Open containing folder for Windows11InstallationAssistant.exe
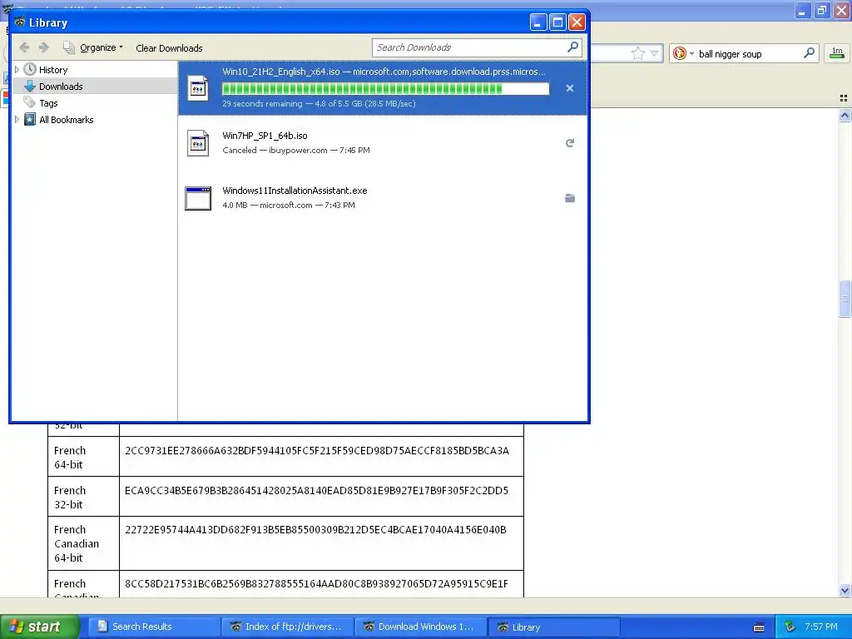The height and width of the screenshot is (639, 852). 569,198
